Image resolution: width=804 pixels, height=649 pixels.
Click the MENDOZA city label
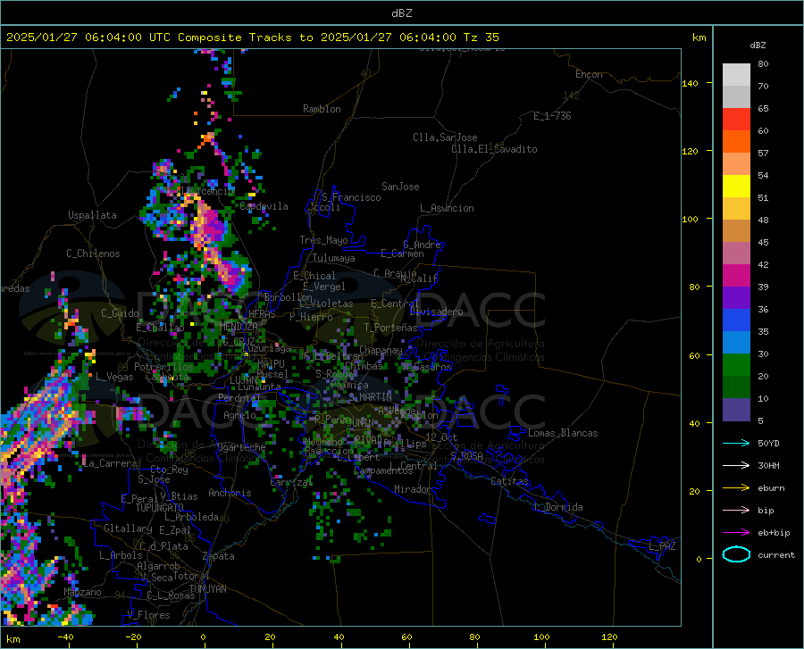pyautogui.click(x=239, y=327)
